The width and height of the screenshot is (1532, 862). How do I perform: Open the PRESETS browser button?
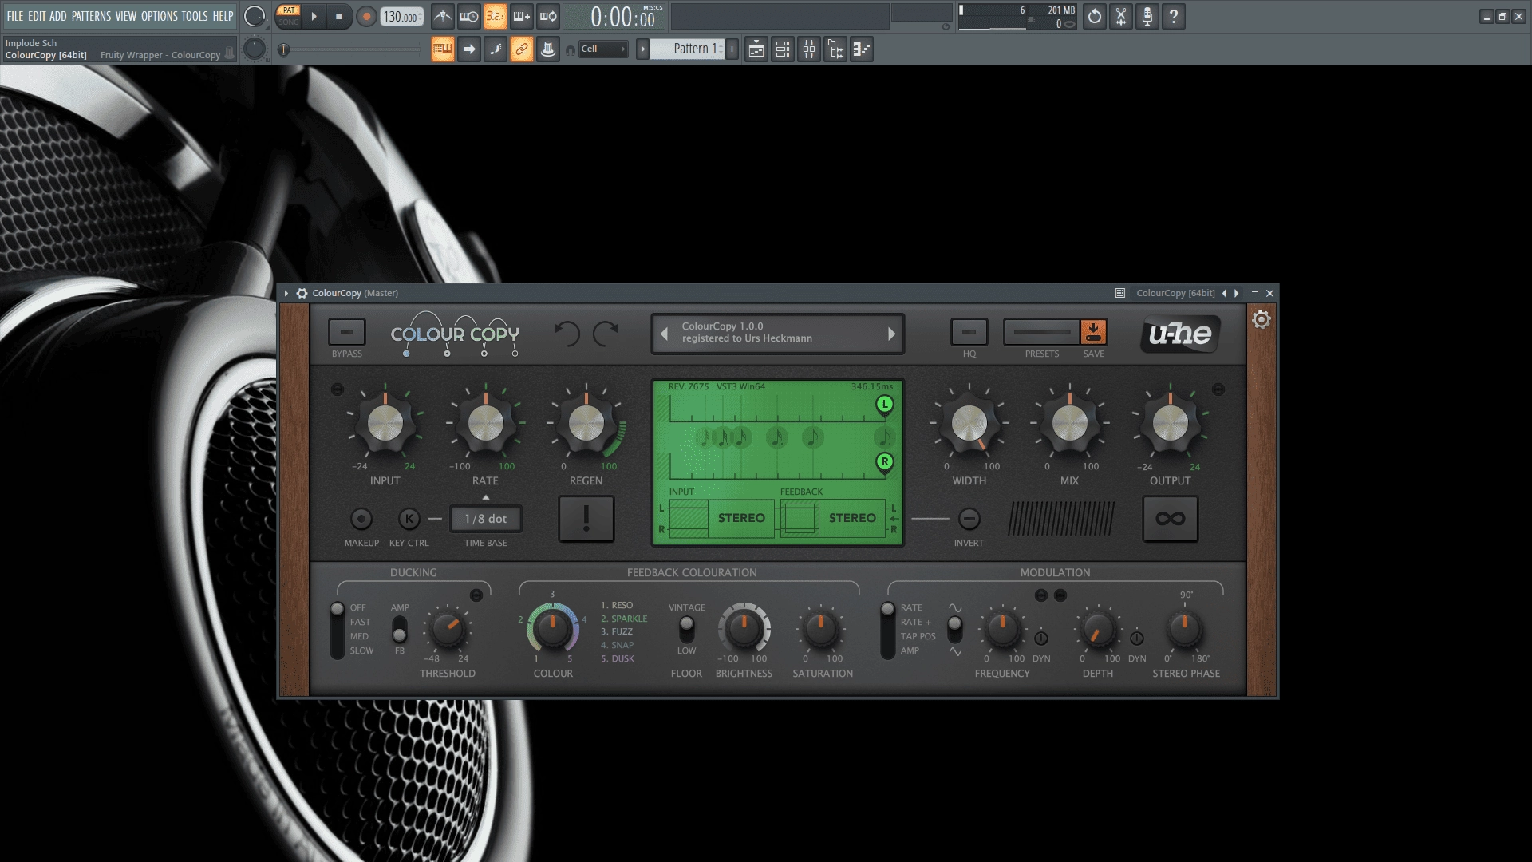(x=1041, y=332)
